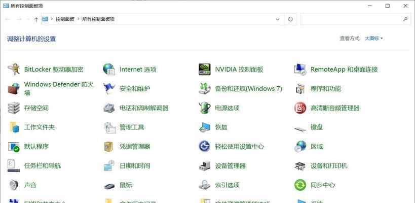The width and height of the screenshot is (415, 203).
Task: Open the RemoteApp 和桌面连接 icon
Action: 300,70
